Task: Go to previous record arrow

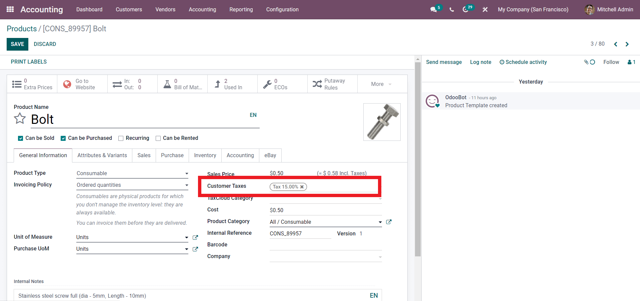Action: pyautogui.click(x=616, y=44)
